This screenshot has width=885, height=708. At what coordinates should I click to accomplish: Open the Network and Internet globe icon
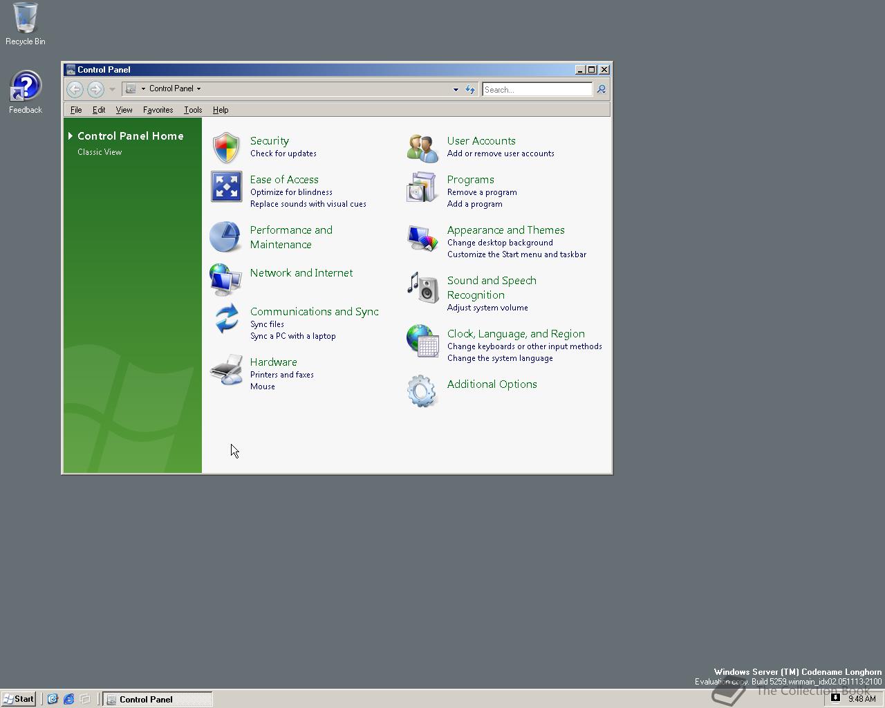tap(225, 280)
